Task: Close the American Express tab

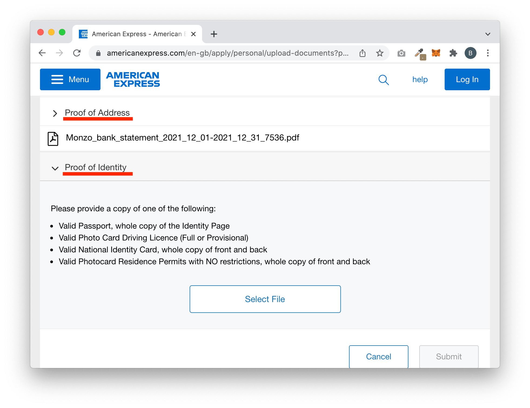Action: [x=193, y=34]
